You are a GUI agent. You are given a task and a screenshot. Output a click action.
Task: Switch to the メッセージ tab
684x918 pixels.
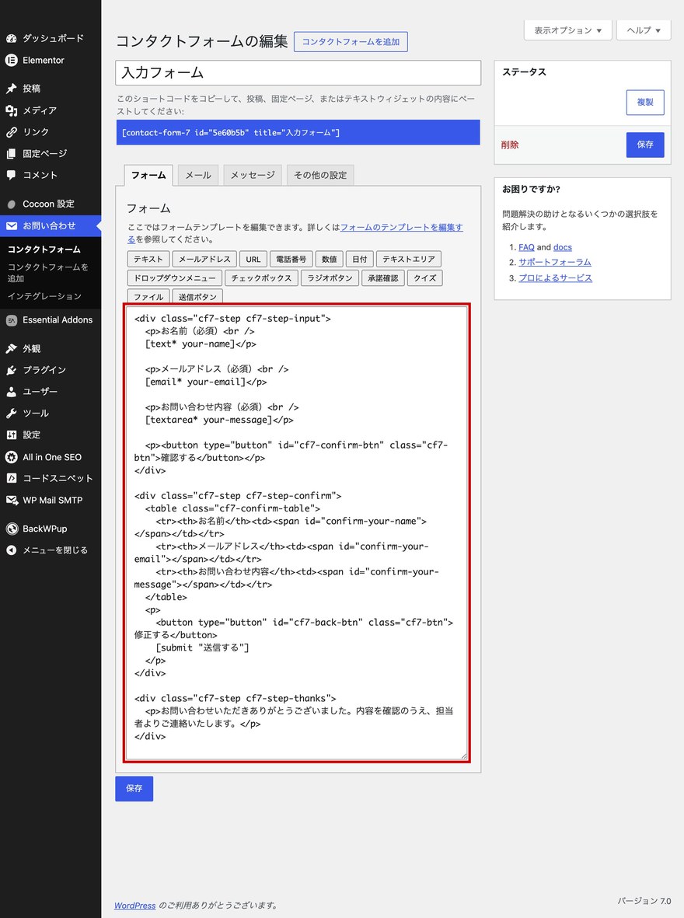tap(253, 175)
